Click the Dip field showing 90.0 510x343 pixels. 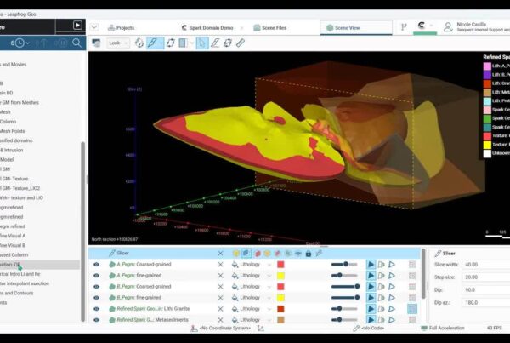(x=486, y=290)
